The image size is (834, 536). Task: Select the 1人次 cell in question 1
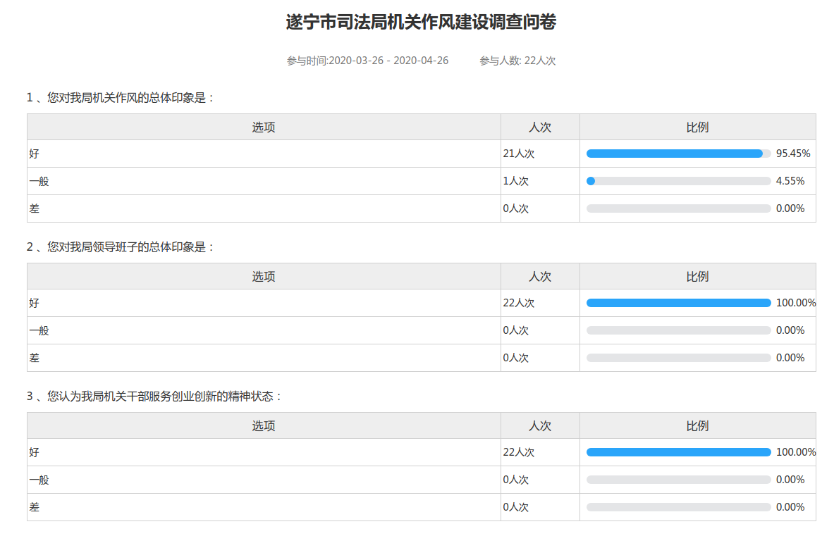(516, 181)
